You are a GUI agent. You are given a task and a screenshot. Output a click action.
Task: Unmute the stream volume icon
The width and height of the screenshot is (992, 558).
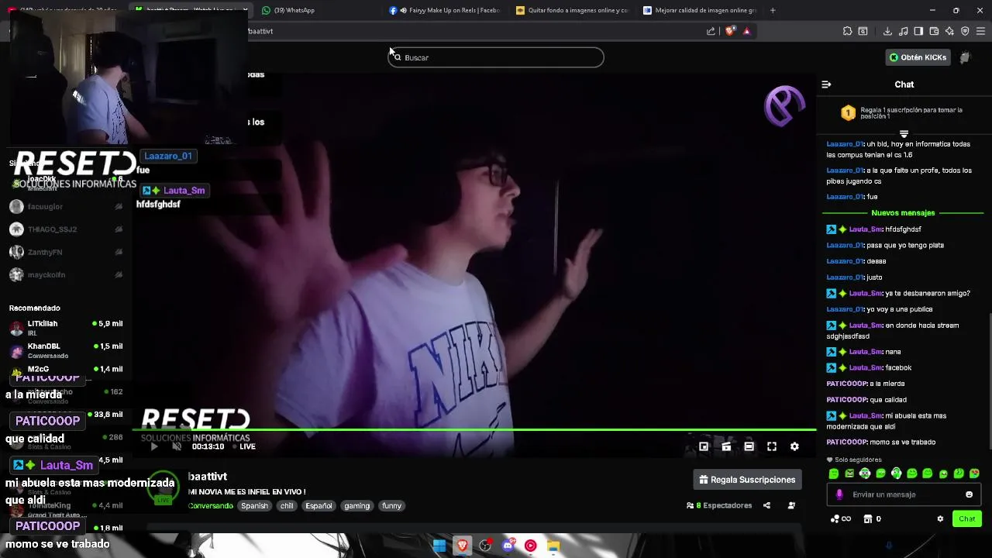[x=177, y=446]
